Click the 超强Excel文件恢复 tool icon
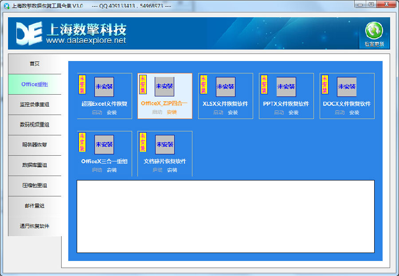 (x=104, y=87)
